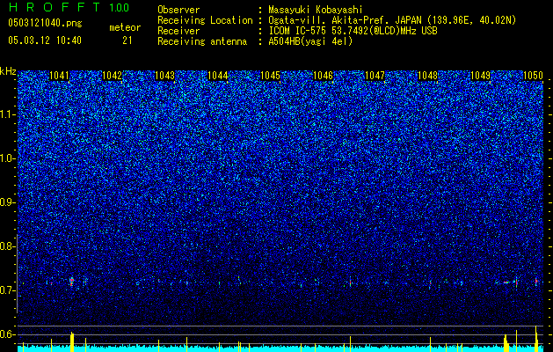Click the 0.6 frequency axis label

tap(8, 334)
